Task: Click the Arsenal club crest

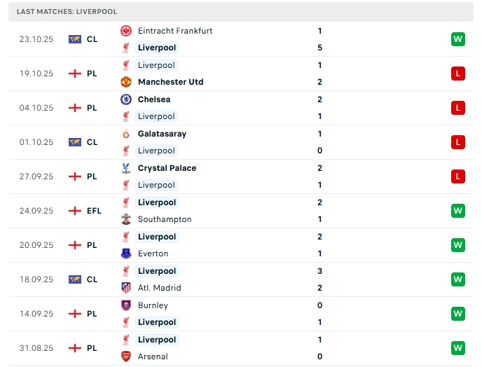Action: coord(126,356)
